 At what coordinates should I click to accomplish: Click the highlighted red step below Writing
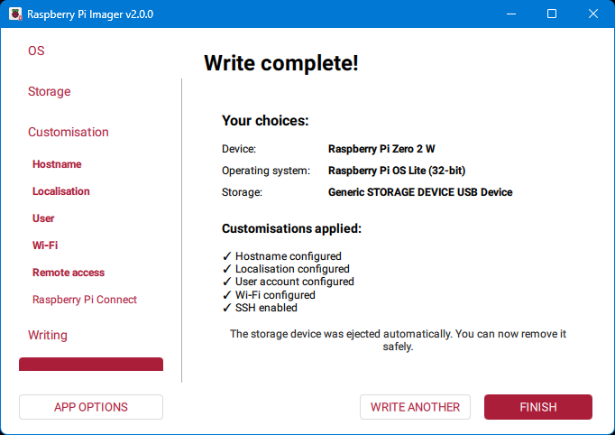[91, 365]
